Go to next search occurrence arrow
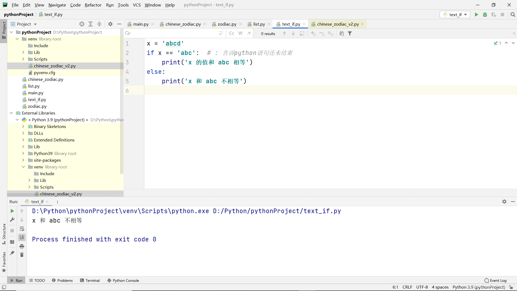517x291 pixels. coord(293,33)
